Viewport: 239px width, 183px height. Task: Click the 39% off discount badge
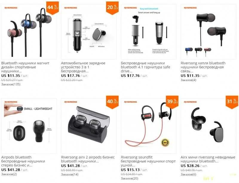pos(172,102)
